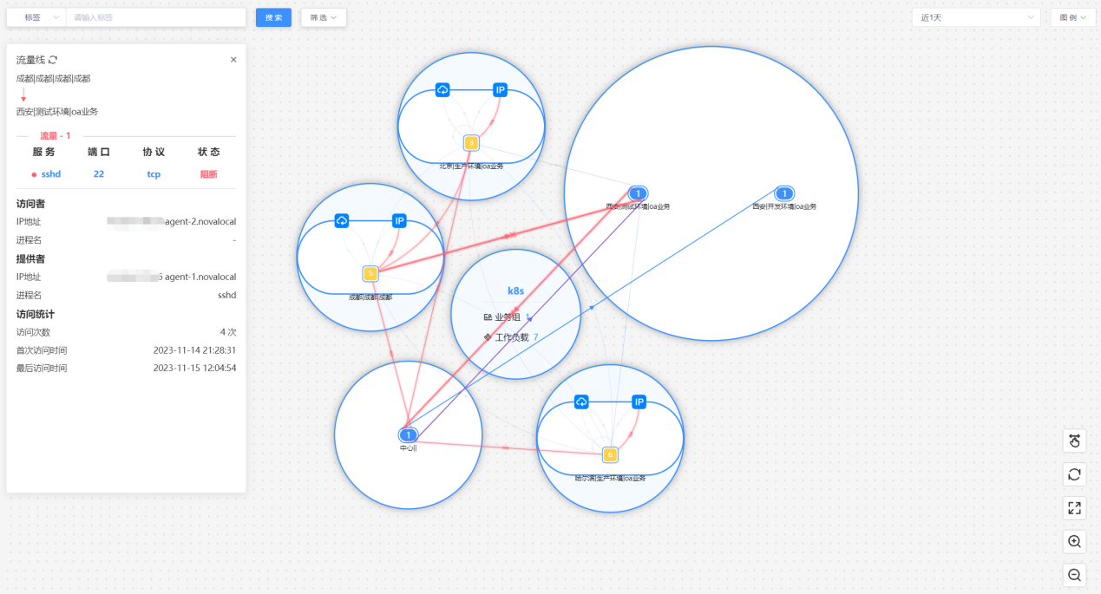The height and width of the screenshot is (594, 1101).
Task: Close the 流量线 detail panel
Action: point(233,60)
